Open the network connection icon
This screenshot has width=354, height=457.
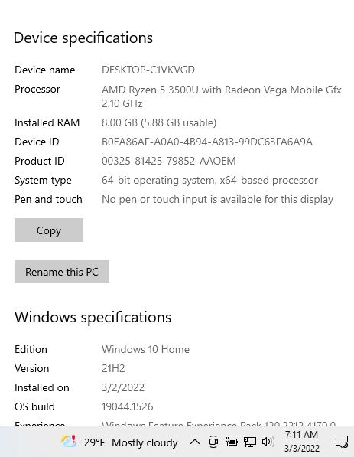coord(250,442)
